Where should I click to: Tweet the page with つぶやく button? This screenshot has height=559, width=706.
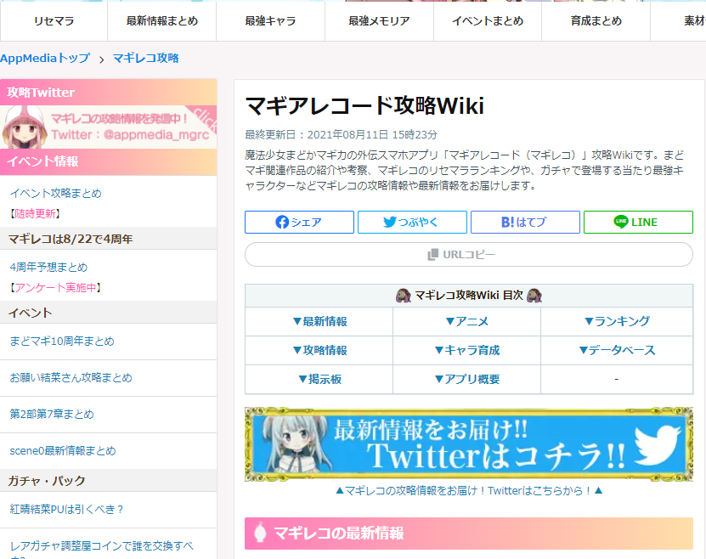pos(412,222)
